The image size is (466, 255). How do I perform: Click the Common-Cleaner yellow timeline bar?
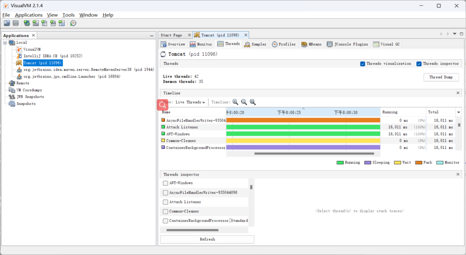coord(303,141)
